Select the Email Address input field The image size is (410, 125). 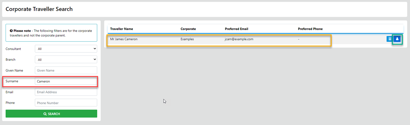point(66,92)
